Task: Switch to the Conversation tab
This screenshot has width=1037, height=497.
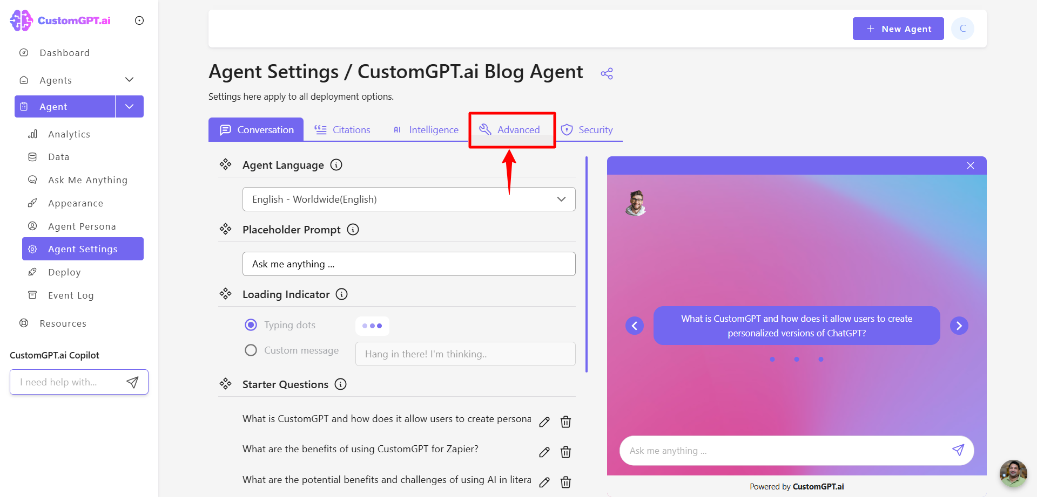Action: (256, 130)
